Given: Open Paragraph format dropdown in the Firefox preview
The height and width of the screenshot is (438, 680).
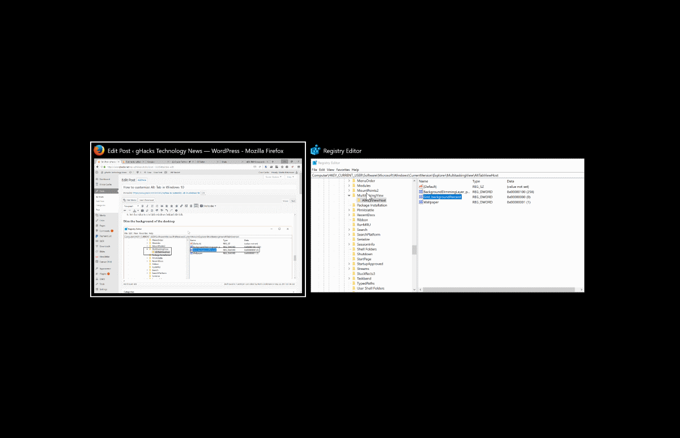Looking at the screenshot, I should [x=131, y=206].
